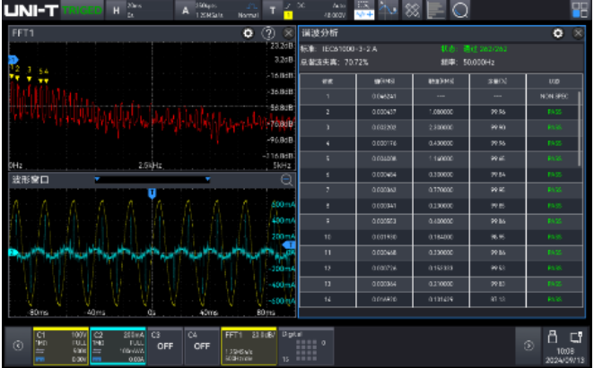Screen dimensions: 594x368
Task: Click the zoom magnifier in waveform window
Action: (287, 180)
